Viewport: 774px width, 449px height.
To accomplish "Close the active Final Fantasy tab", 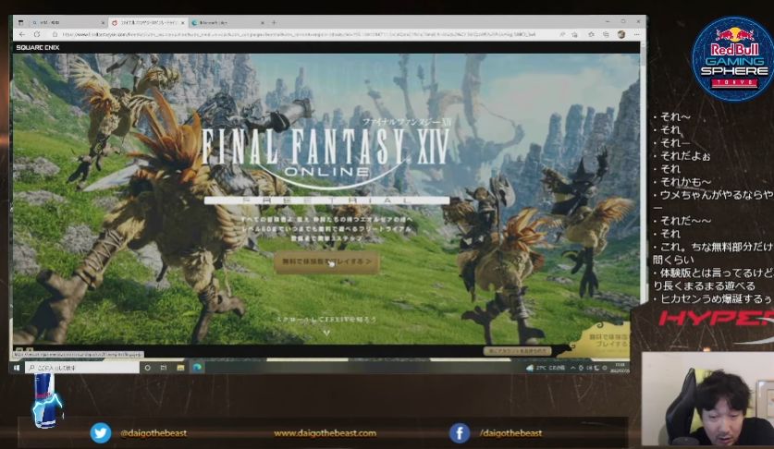I will [x=183, y=23].
